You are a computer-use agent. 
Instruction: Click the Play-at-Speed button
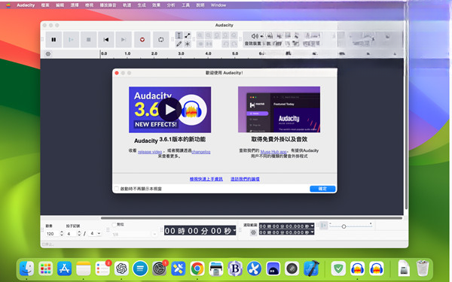[x=324, y=226]
